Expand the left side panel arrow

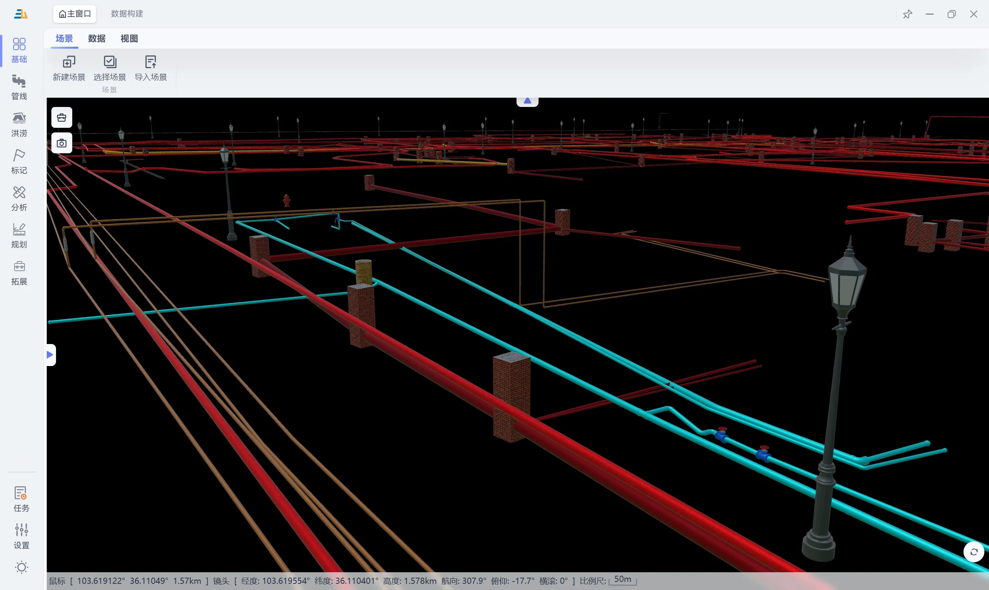51,354
